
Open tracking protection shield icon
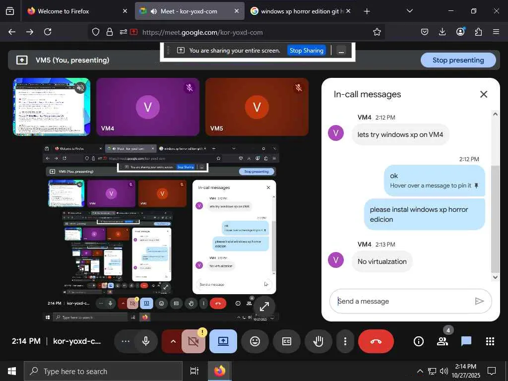click(x=96, y=32)
